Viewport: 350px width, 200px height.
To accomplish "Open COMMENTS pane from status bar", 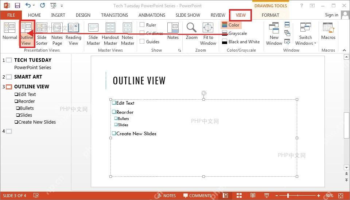I will coord(197,196).
